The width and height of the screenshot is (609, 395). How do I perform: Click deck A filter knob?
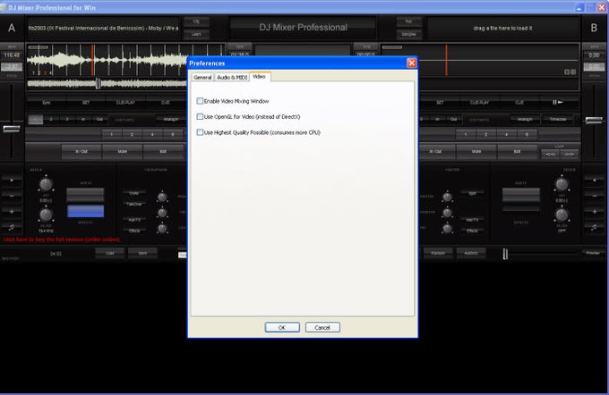point(46,214)
